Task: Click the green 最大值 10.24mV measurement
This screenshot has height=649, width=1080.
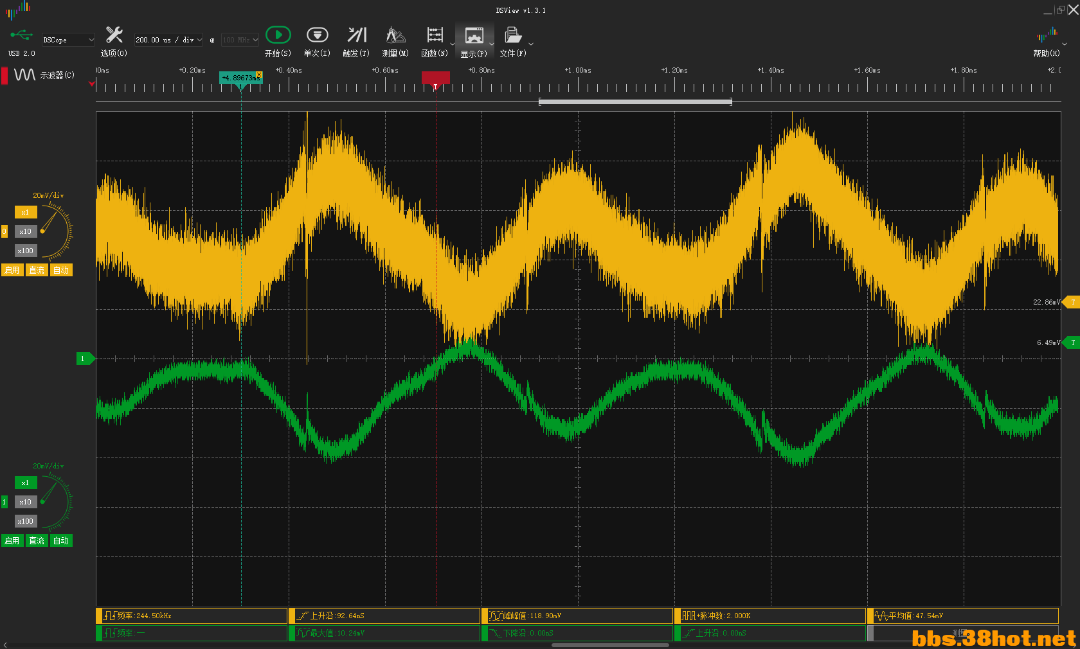Action: pyautogui.click(x=384, y=633)
